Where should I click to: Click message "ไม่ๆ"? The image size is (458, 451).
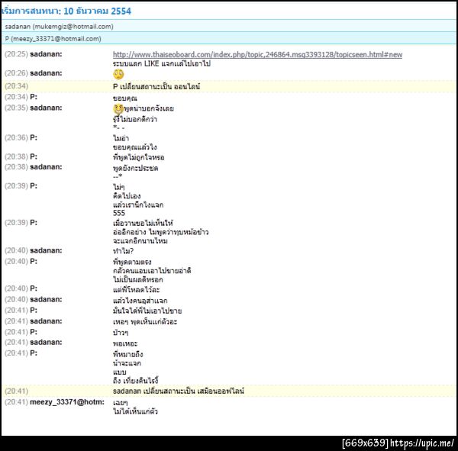(x=118, y=187)
